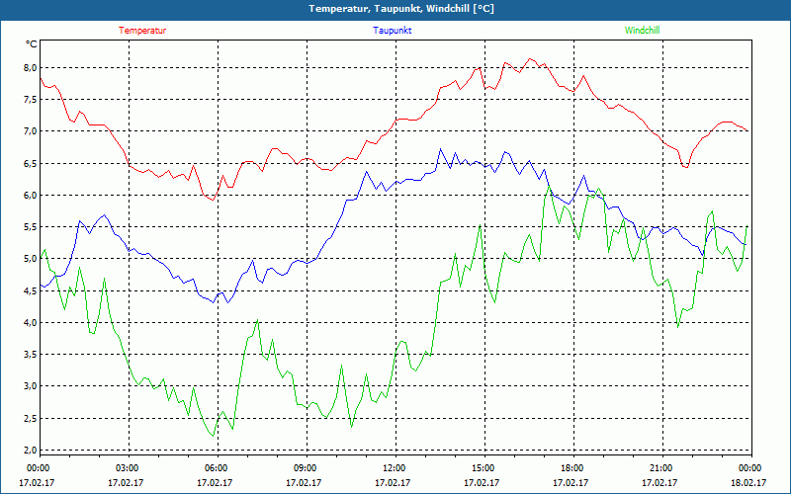
Task: Click the 17.02.17 date under 12:00
Action: tap(393, 483)
